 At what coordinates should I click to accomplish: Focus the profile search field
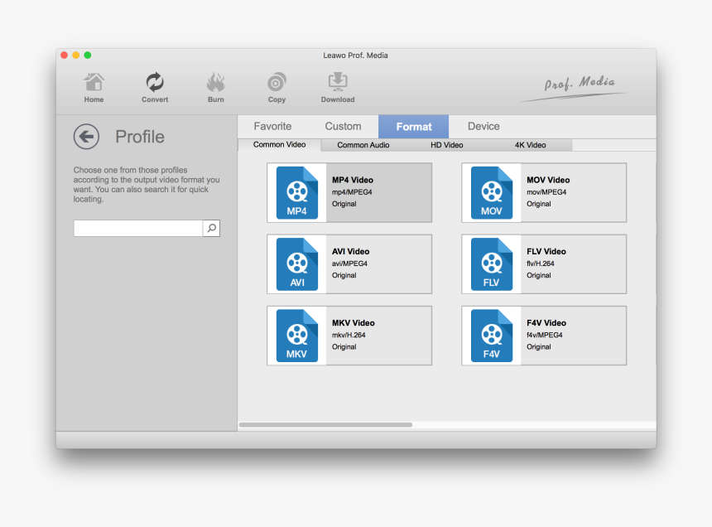point(138,228)
